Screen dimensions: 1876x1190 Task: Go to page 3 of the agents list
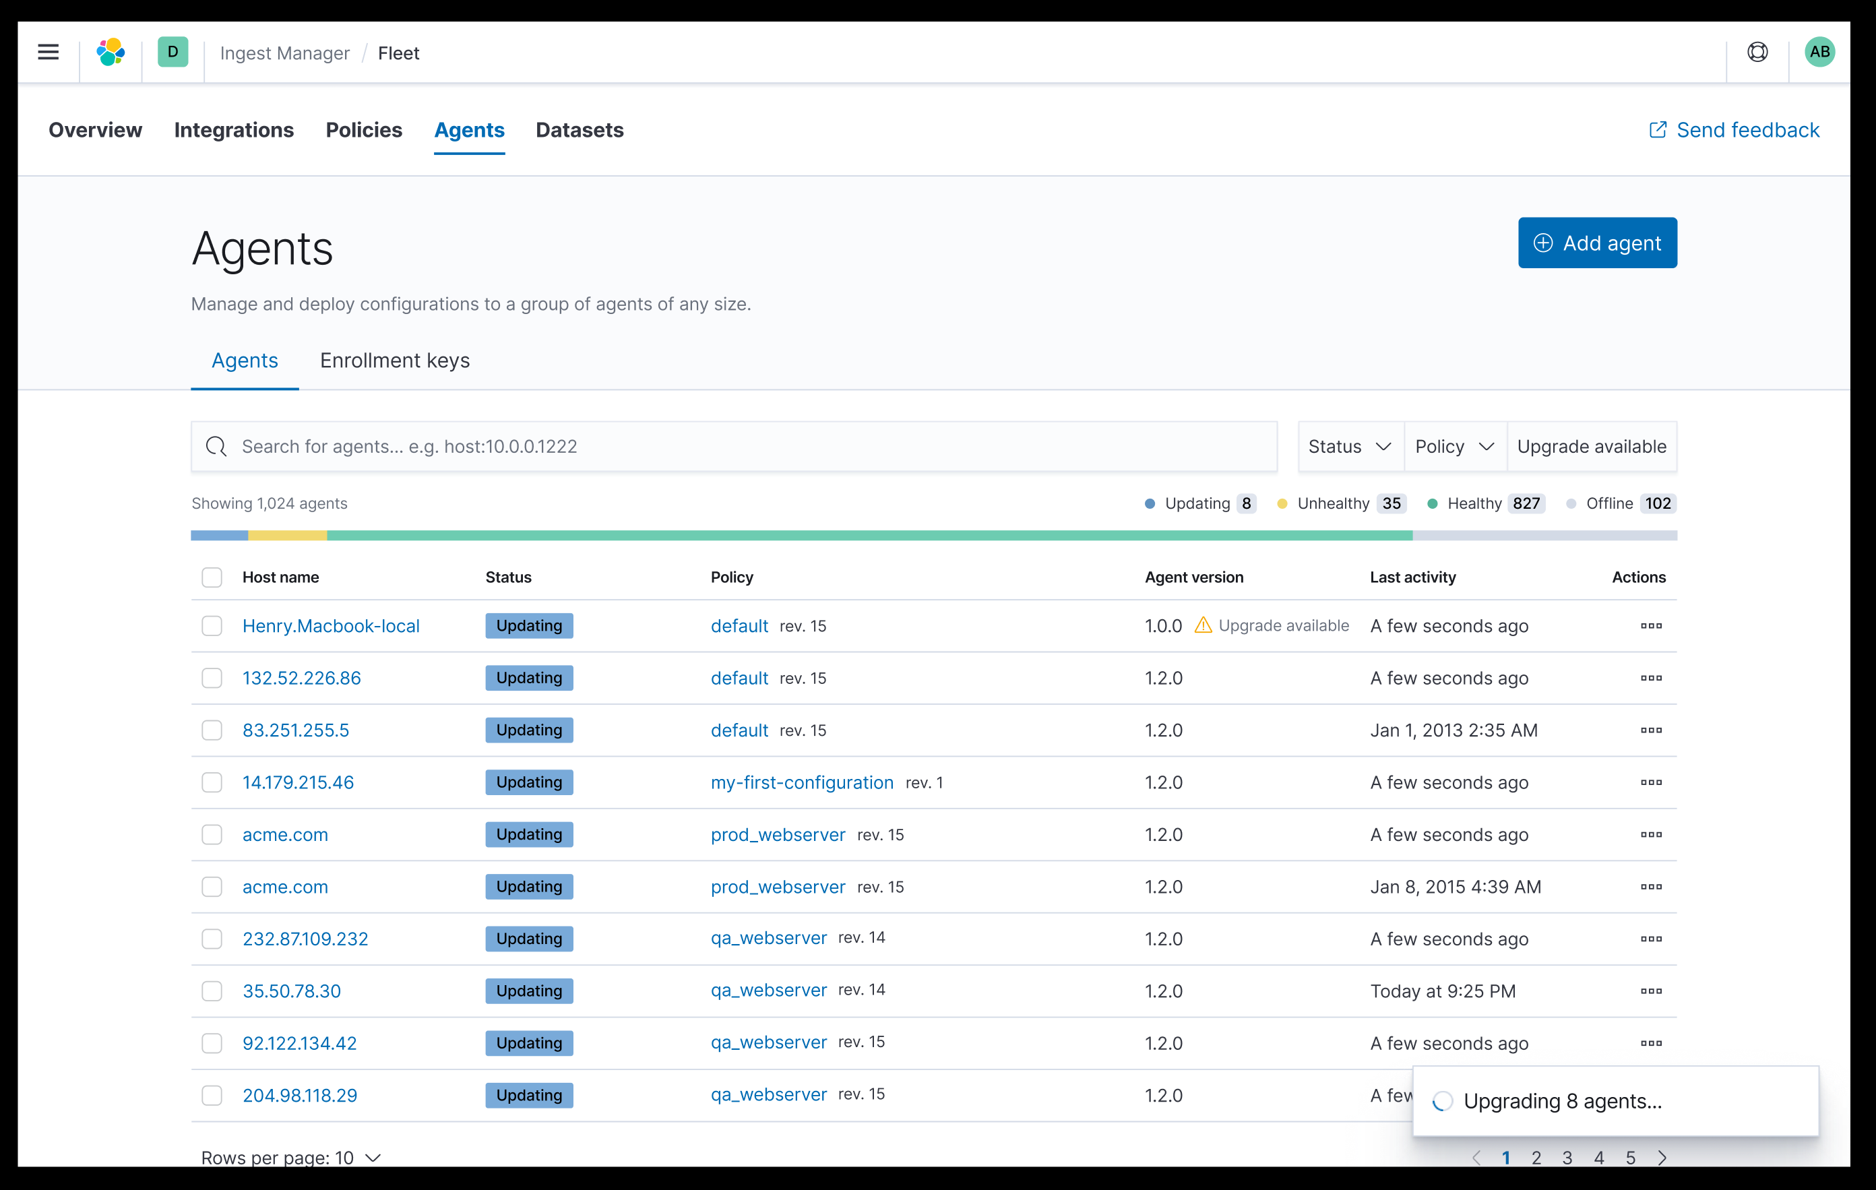(1568, 1158)
